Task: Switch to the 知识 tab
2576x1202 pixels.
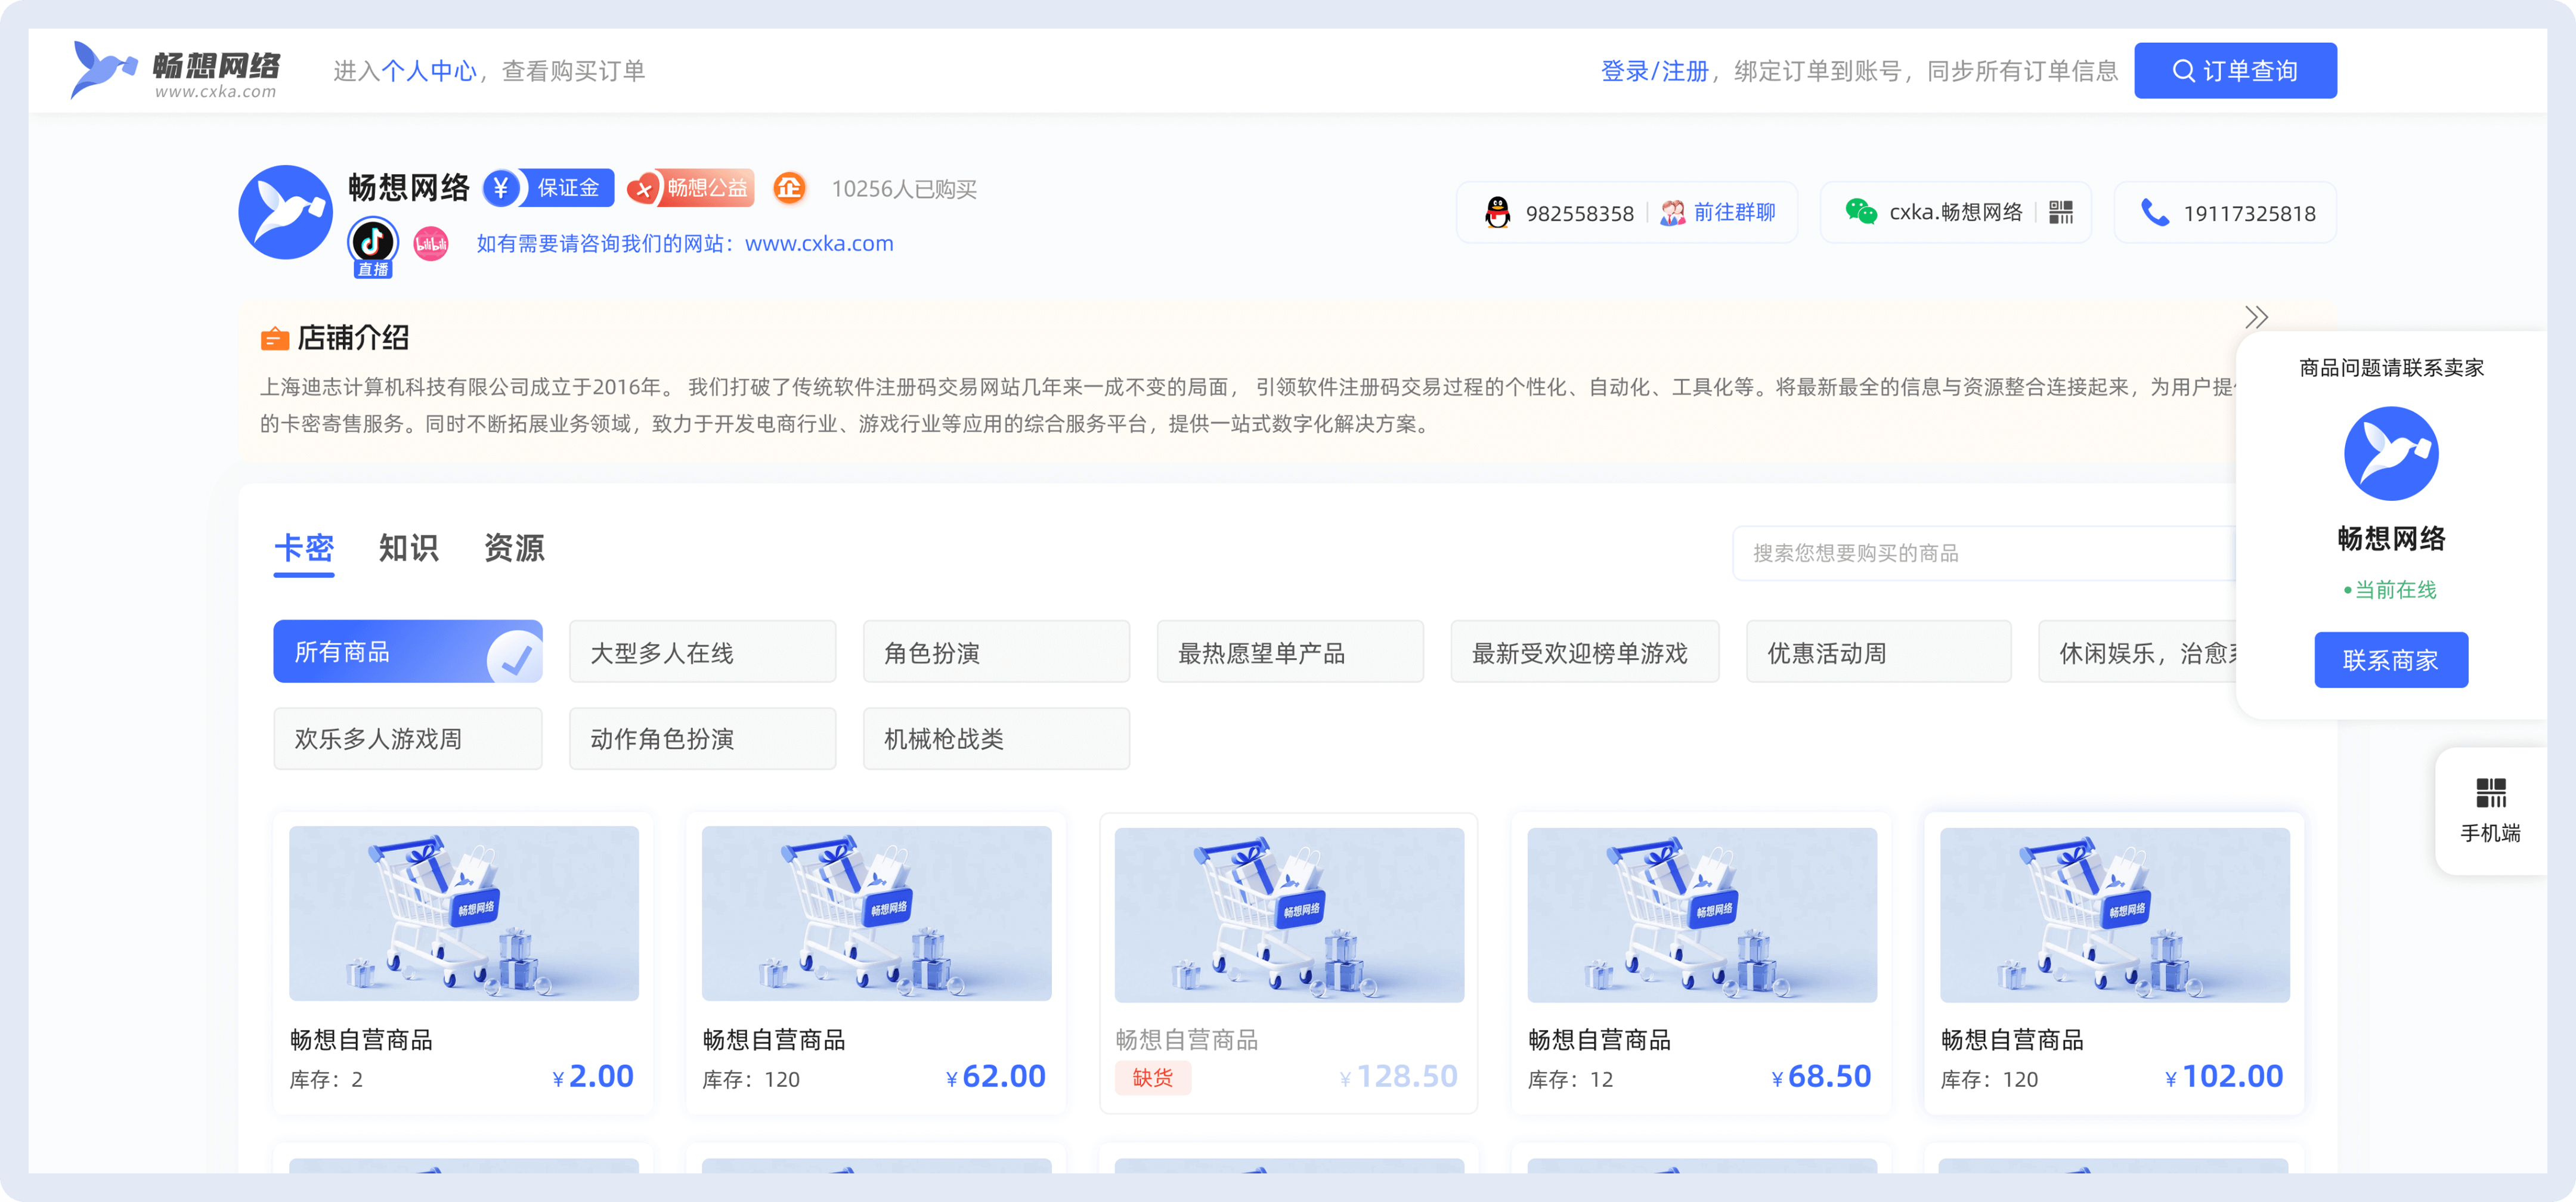Action: click(x=408, y=548)
